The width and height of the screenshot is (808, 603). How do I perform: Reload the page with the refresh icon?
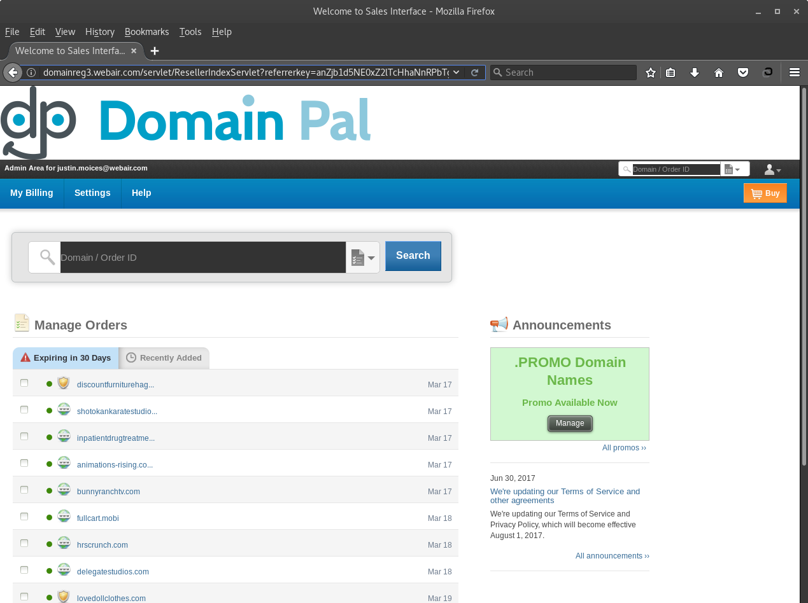click(x=474, y=73)
